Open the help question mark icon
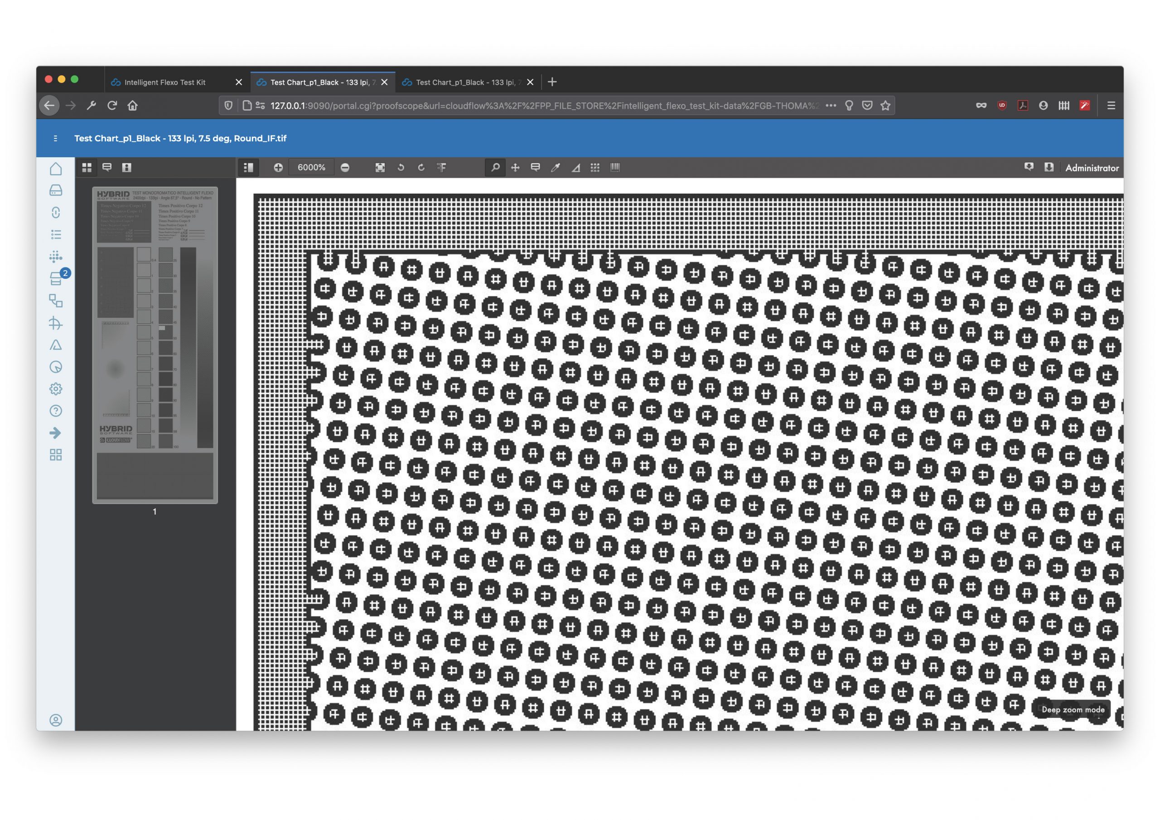1160x820 pixels. (x=56, y=411)
